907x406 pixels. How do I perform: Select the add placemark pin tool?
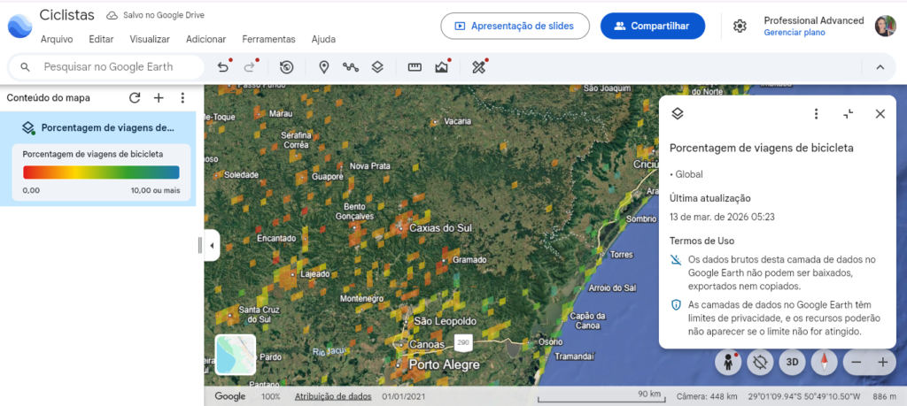tap(324, 67)
